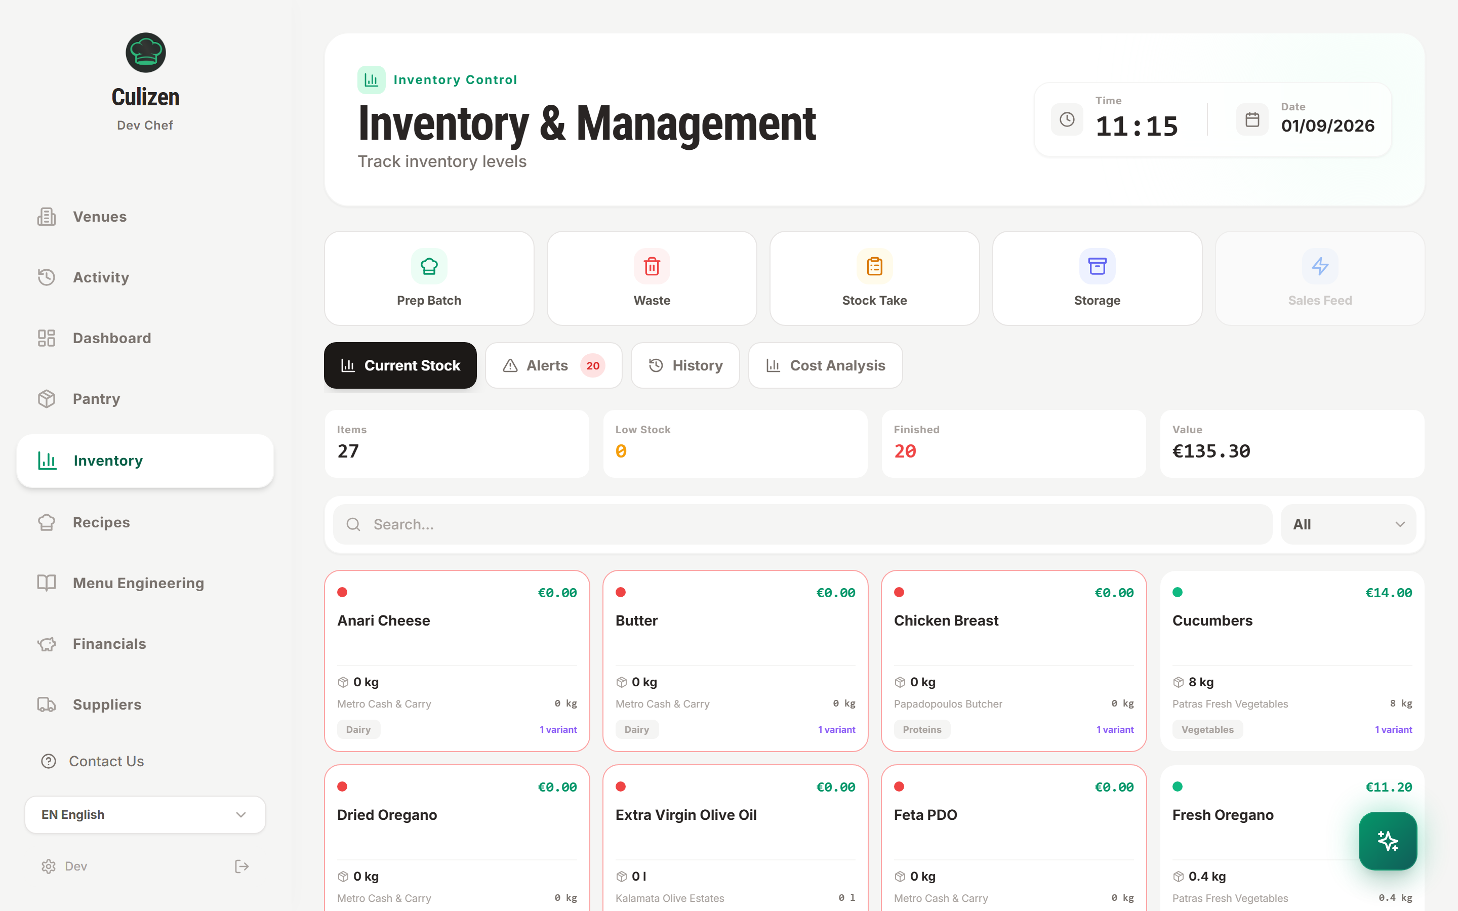This screenshot has height=911, width=1458.
Task: Click the Vegetables tag on Cucumbers
Action: coord(1207,730)
